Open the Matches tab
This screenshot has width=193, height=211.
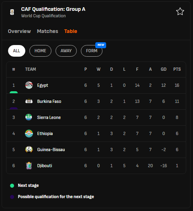pos(47,31)
